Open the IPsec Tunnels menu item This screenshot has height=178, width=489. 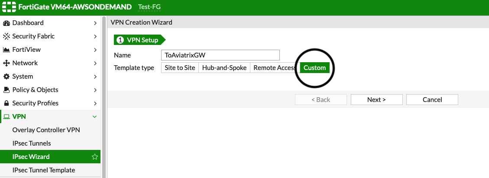pyautogui.click(x=32, y=143)
